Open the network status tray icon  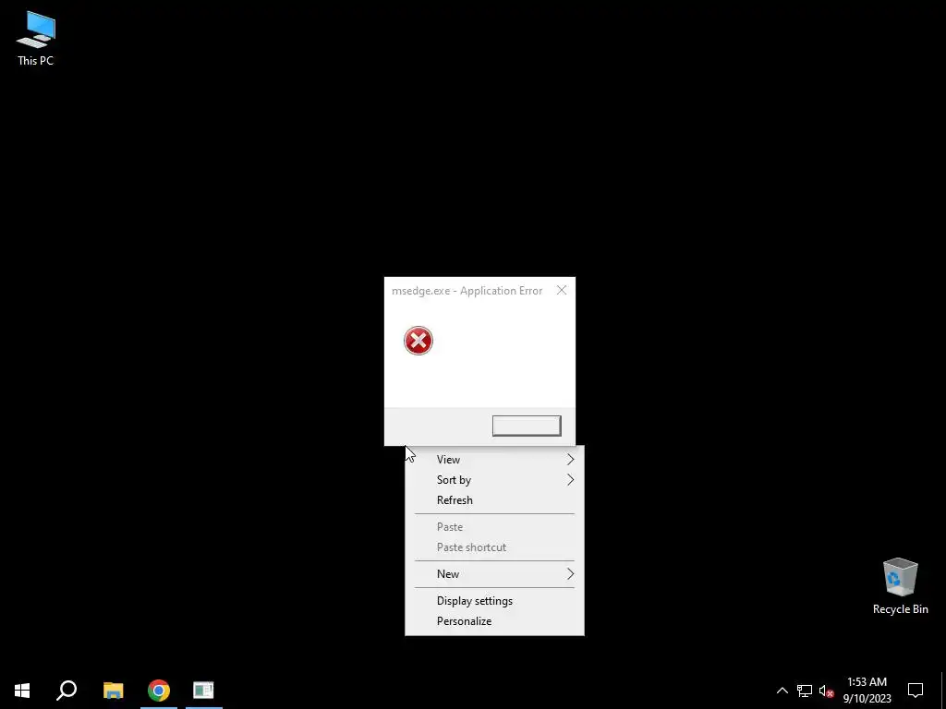click(805, 691)
